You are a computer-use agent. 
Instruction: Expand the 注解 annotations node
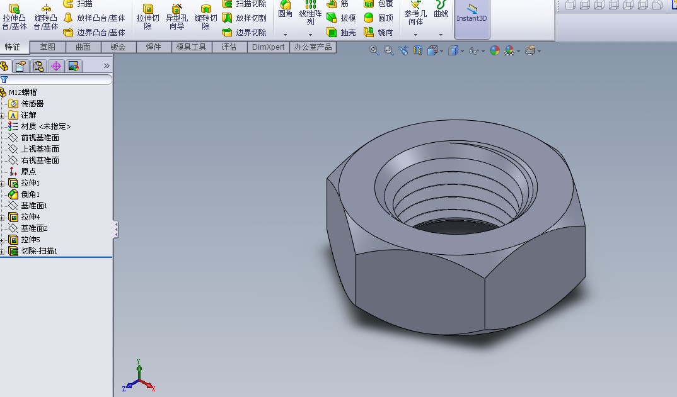[2, 116]
